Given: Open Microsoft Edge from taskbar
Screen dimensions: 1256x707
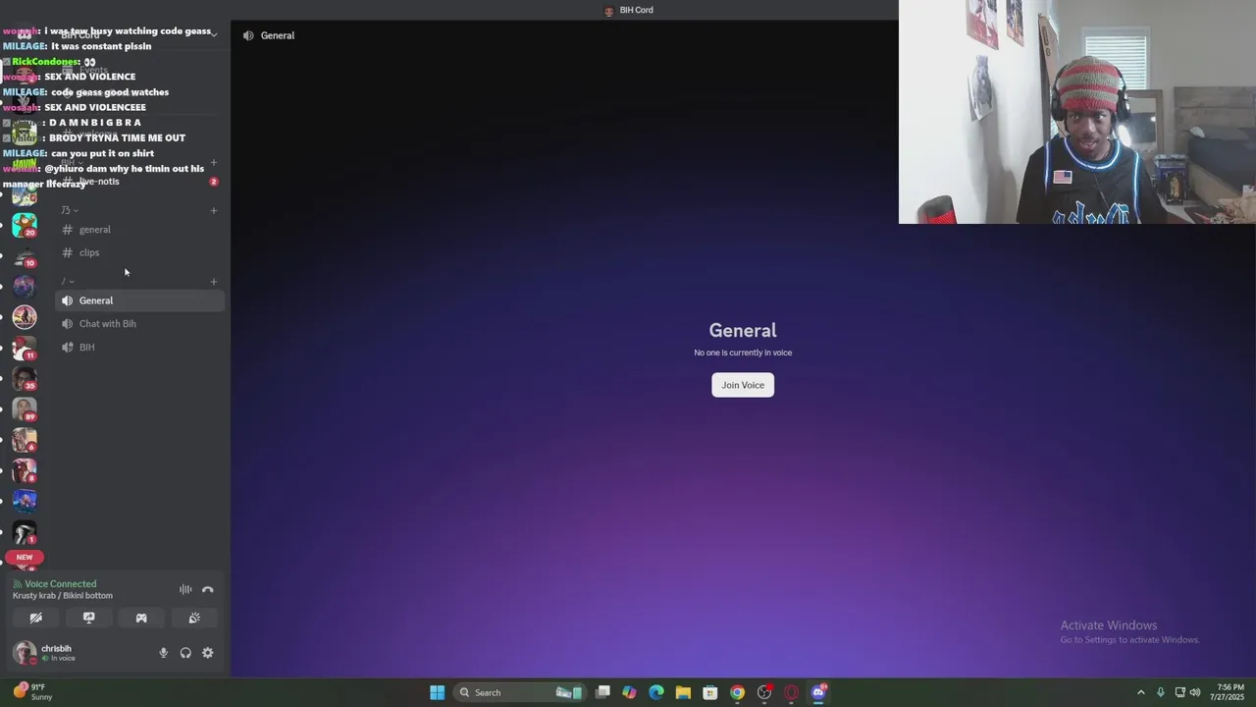Looking at the screenshot, I should (656, 692).
